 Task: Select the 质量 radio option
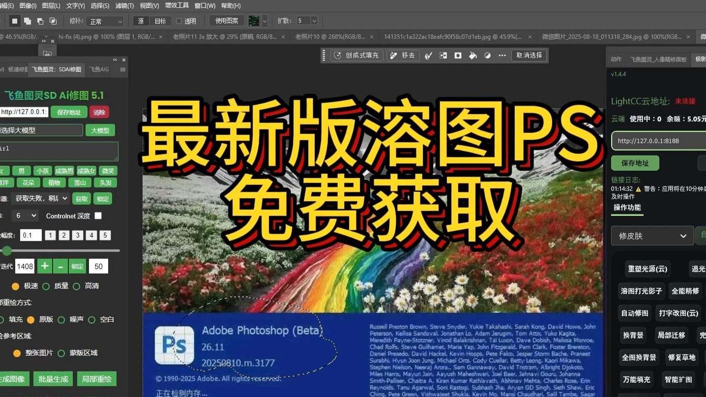click(46, 286)
